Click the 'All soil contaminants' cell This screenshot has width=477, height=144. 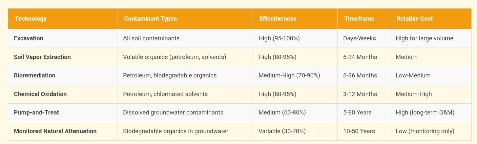tap(151, 38)
